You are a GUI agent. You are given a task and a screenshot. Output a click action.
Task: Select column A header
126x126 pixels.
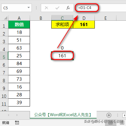click(19, 18)
